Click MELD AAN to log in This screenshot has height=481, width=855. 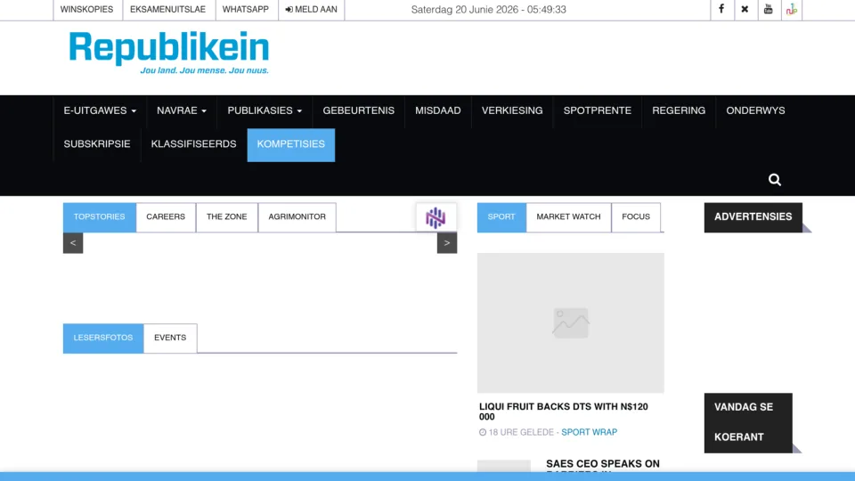(x=312, y=9)
